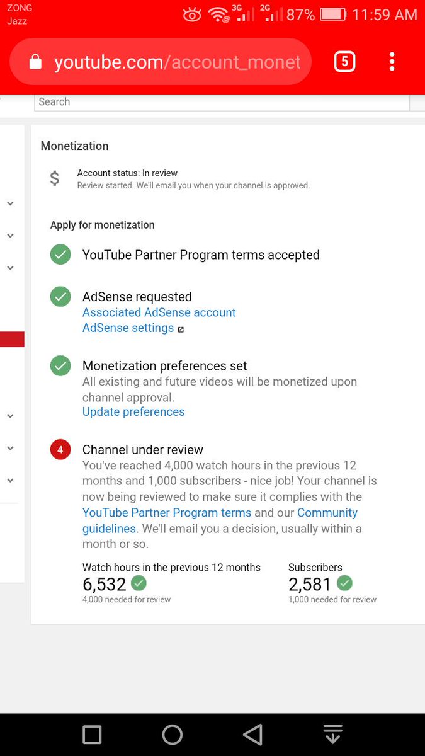This screenshot has width=425, height=756.
Task: Tap the 87% battery percentage
Action: [x=300, y=14]
